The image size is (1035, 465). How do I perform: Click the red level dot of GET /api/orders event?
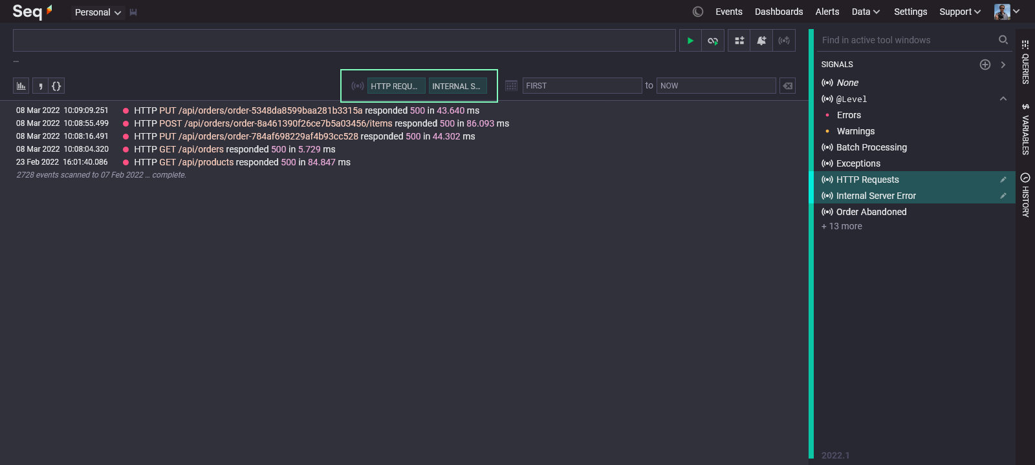coord(125,149)
